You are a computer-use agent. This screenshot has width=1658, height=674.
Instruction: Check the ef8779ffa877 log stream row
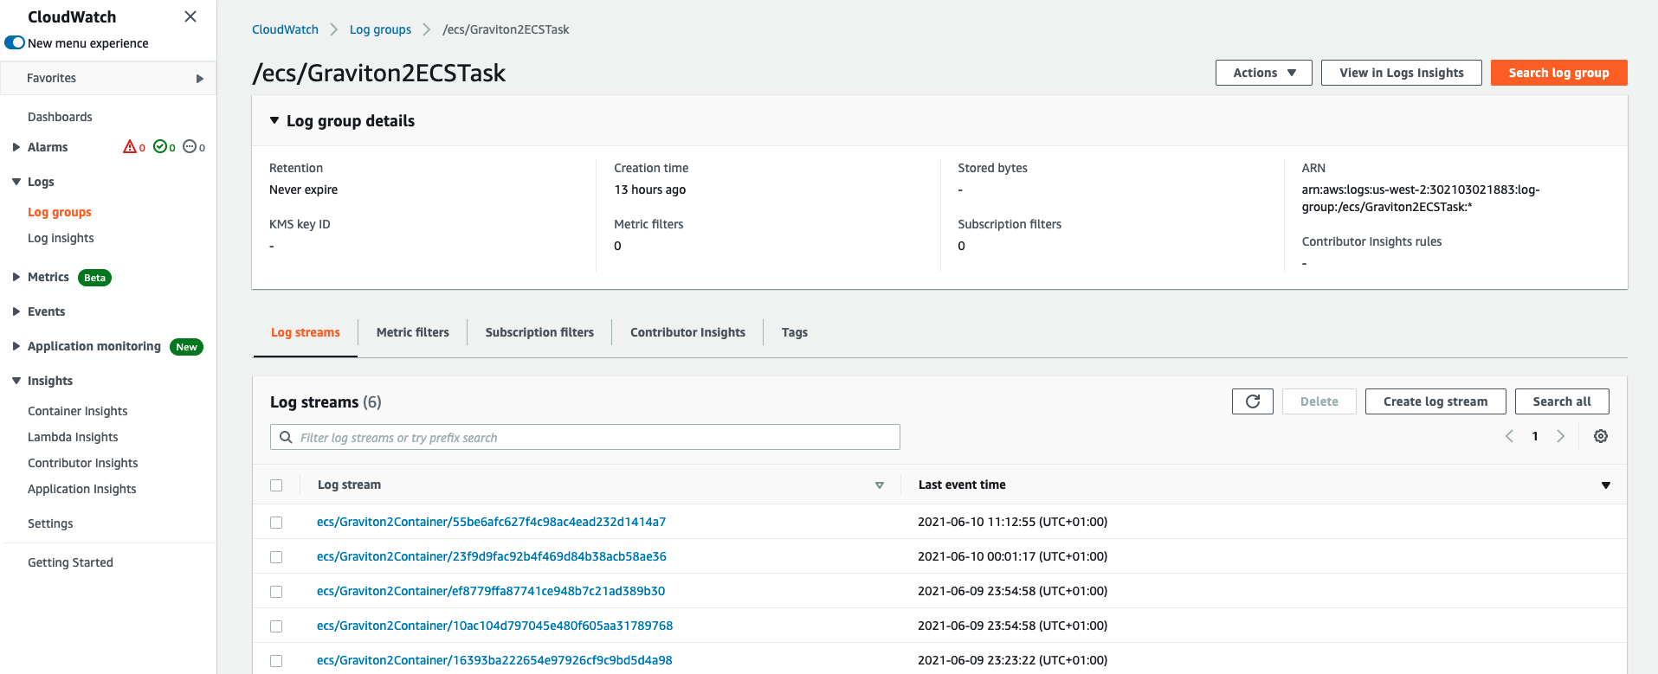[276, 592]
